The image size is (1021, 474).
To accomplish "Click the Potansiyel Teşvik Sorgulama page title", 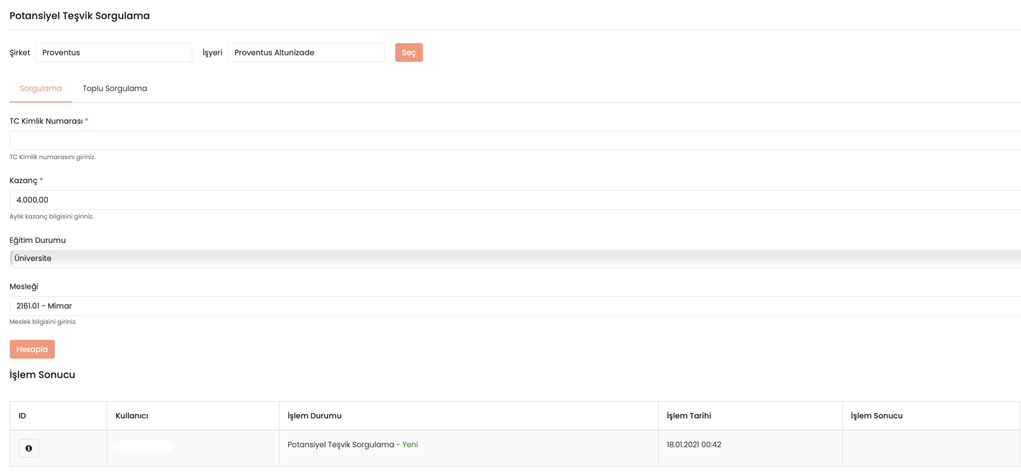I will click(79, 16).
